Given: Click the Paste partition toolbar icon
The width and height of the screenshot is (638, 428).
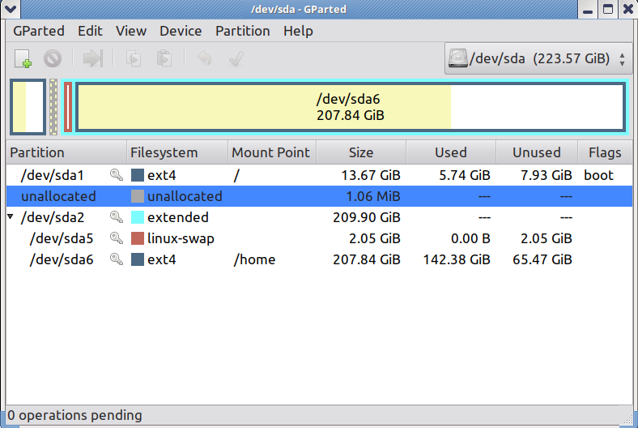Looking at the screenshot, I should [164, 58].
